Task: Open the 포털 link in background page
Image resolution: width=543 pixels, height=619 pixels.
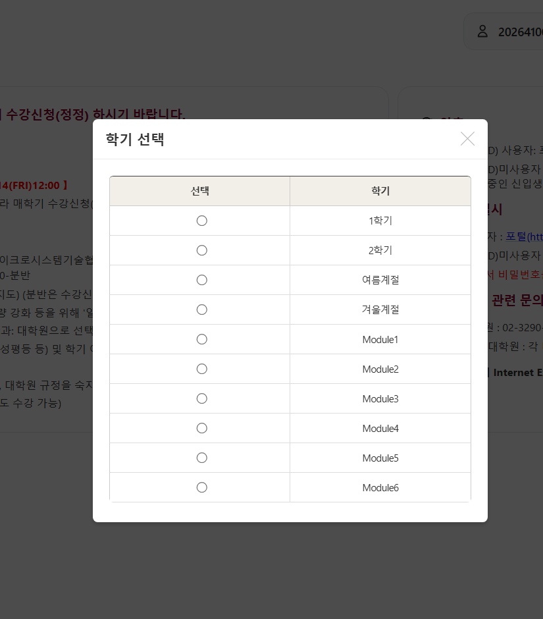Action: point(524,236)
